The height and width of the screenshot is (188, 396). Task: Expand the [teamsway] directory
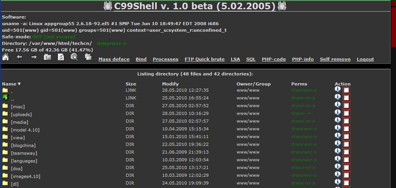coord(24,153)
